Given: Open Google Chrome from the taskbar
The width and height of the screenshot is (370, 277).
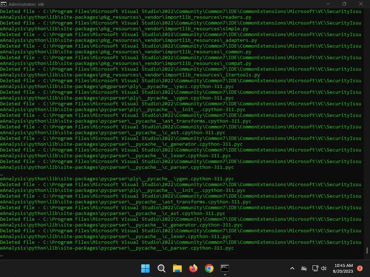Looking at the screenshot, I should 209,268.
